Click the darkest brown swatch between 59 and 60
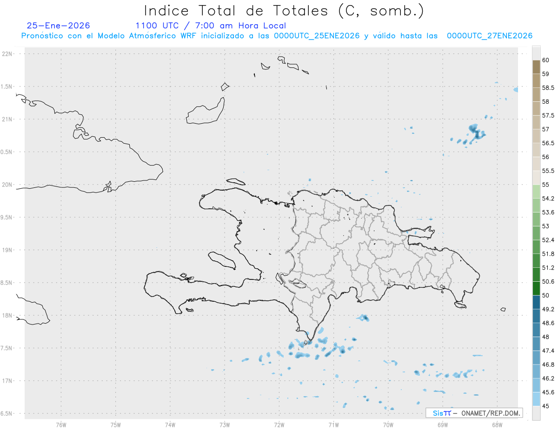The image size is (558, 431). 536,67
